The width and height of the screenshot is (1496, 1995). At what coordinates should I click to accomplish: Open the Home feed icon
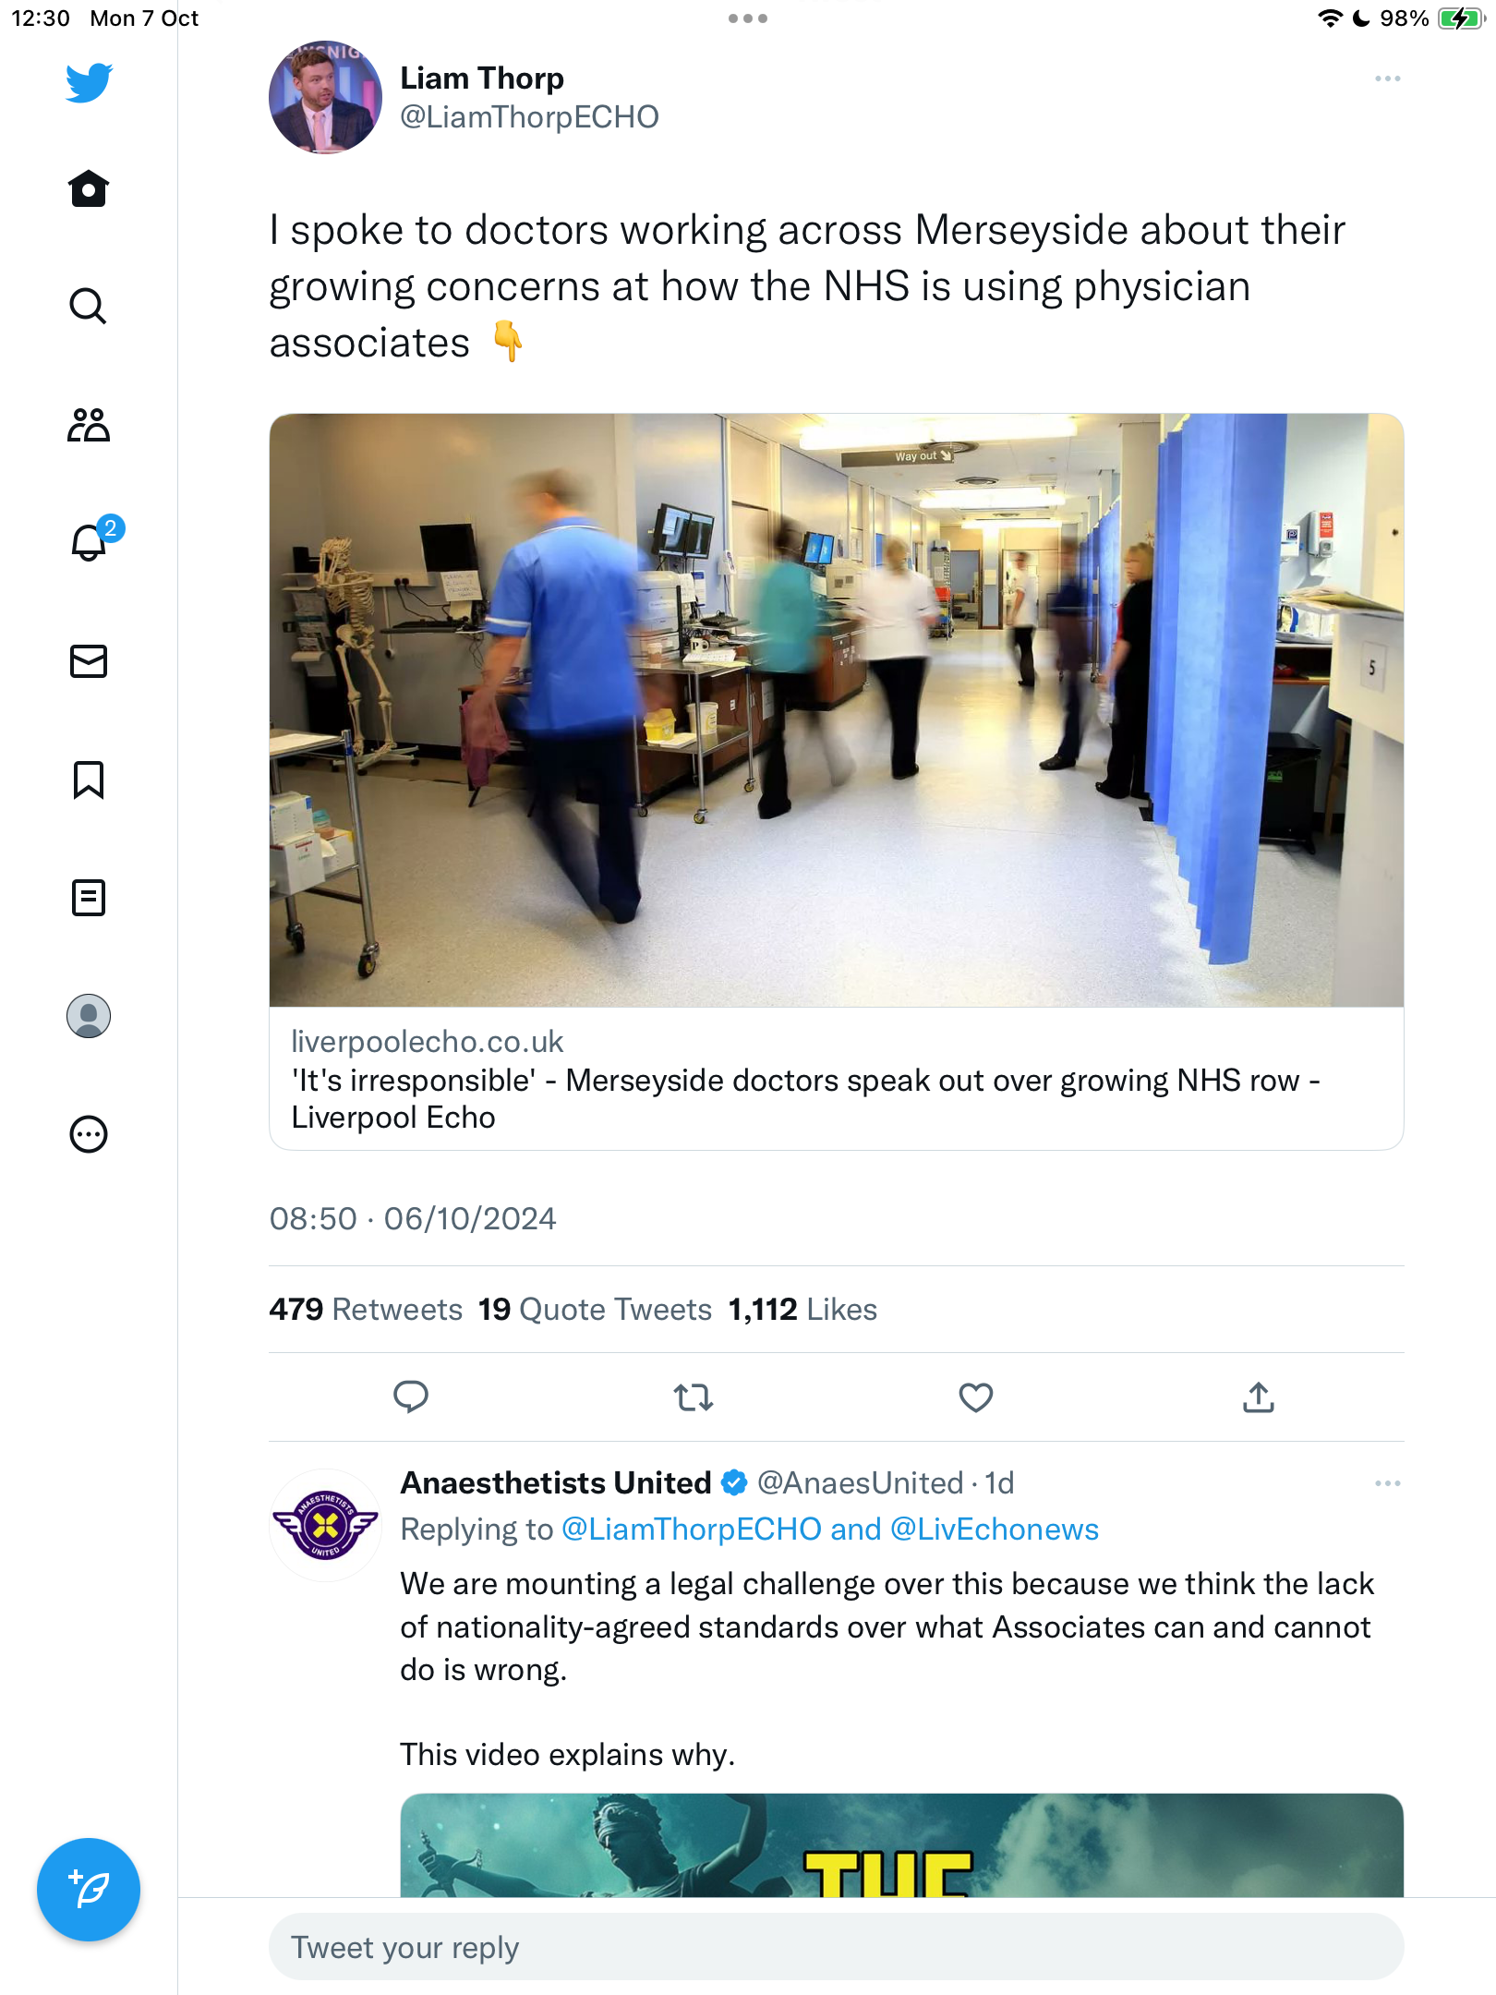[x=89, y=188]
